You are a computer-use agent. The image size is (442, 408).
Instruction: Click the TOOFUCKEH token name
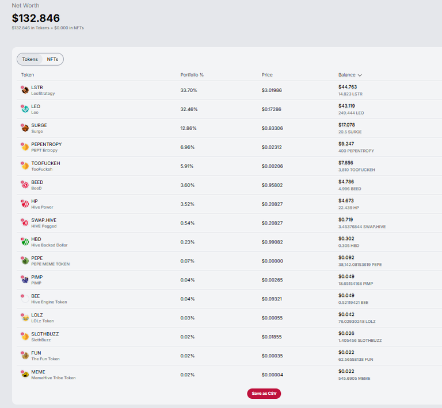45,163
